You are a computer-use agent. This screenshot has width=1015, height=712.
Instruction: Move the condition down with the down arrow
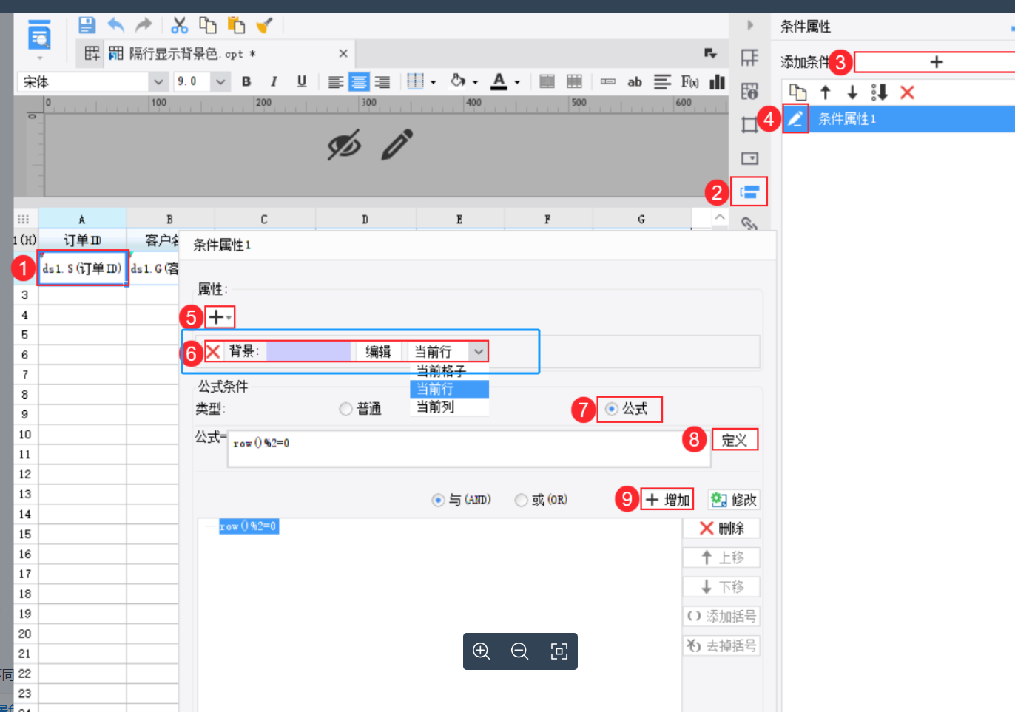pyautogui.click(x=852, y=92)
